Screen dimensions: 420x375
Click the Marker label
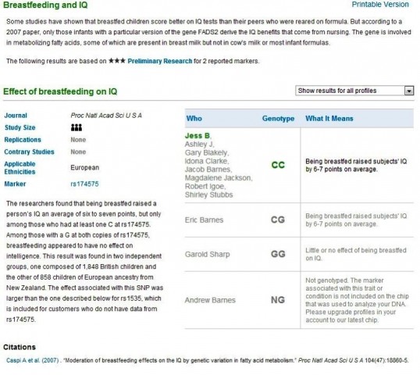pos(15,184)
